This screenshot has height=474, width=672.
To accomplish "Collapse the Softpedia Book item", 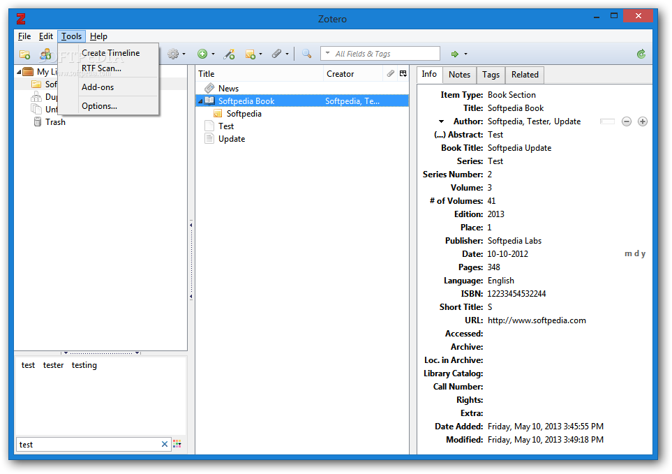I will pos(200,102).
